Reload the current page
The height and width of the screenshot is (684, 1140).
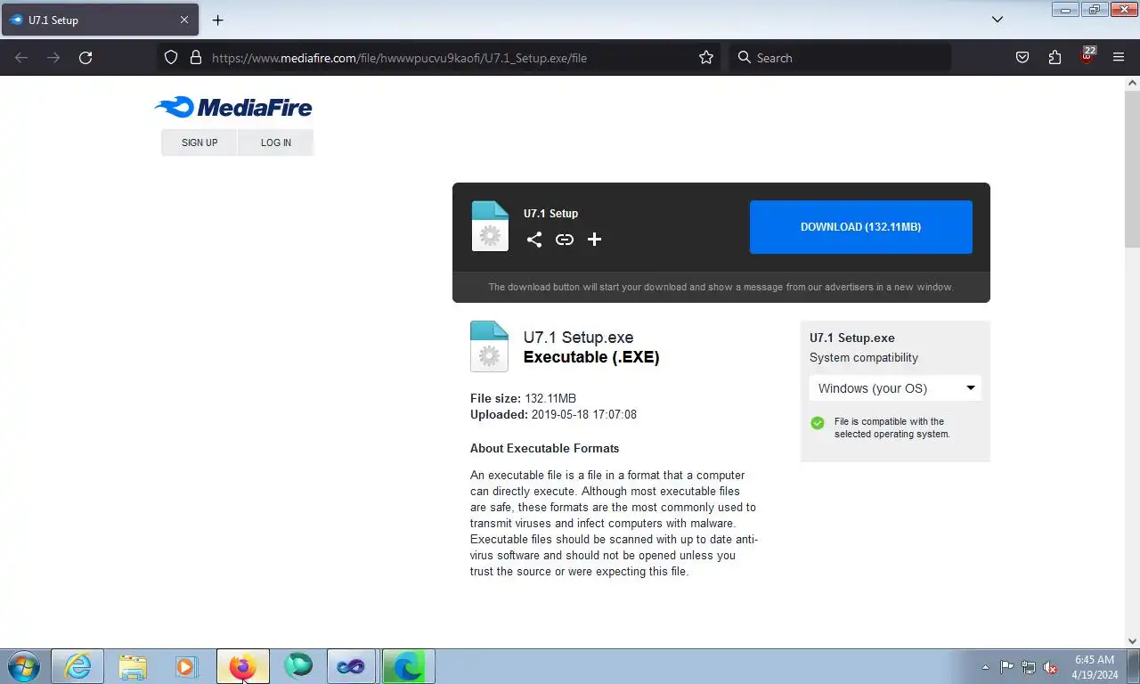(x=85, y=58)
